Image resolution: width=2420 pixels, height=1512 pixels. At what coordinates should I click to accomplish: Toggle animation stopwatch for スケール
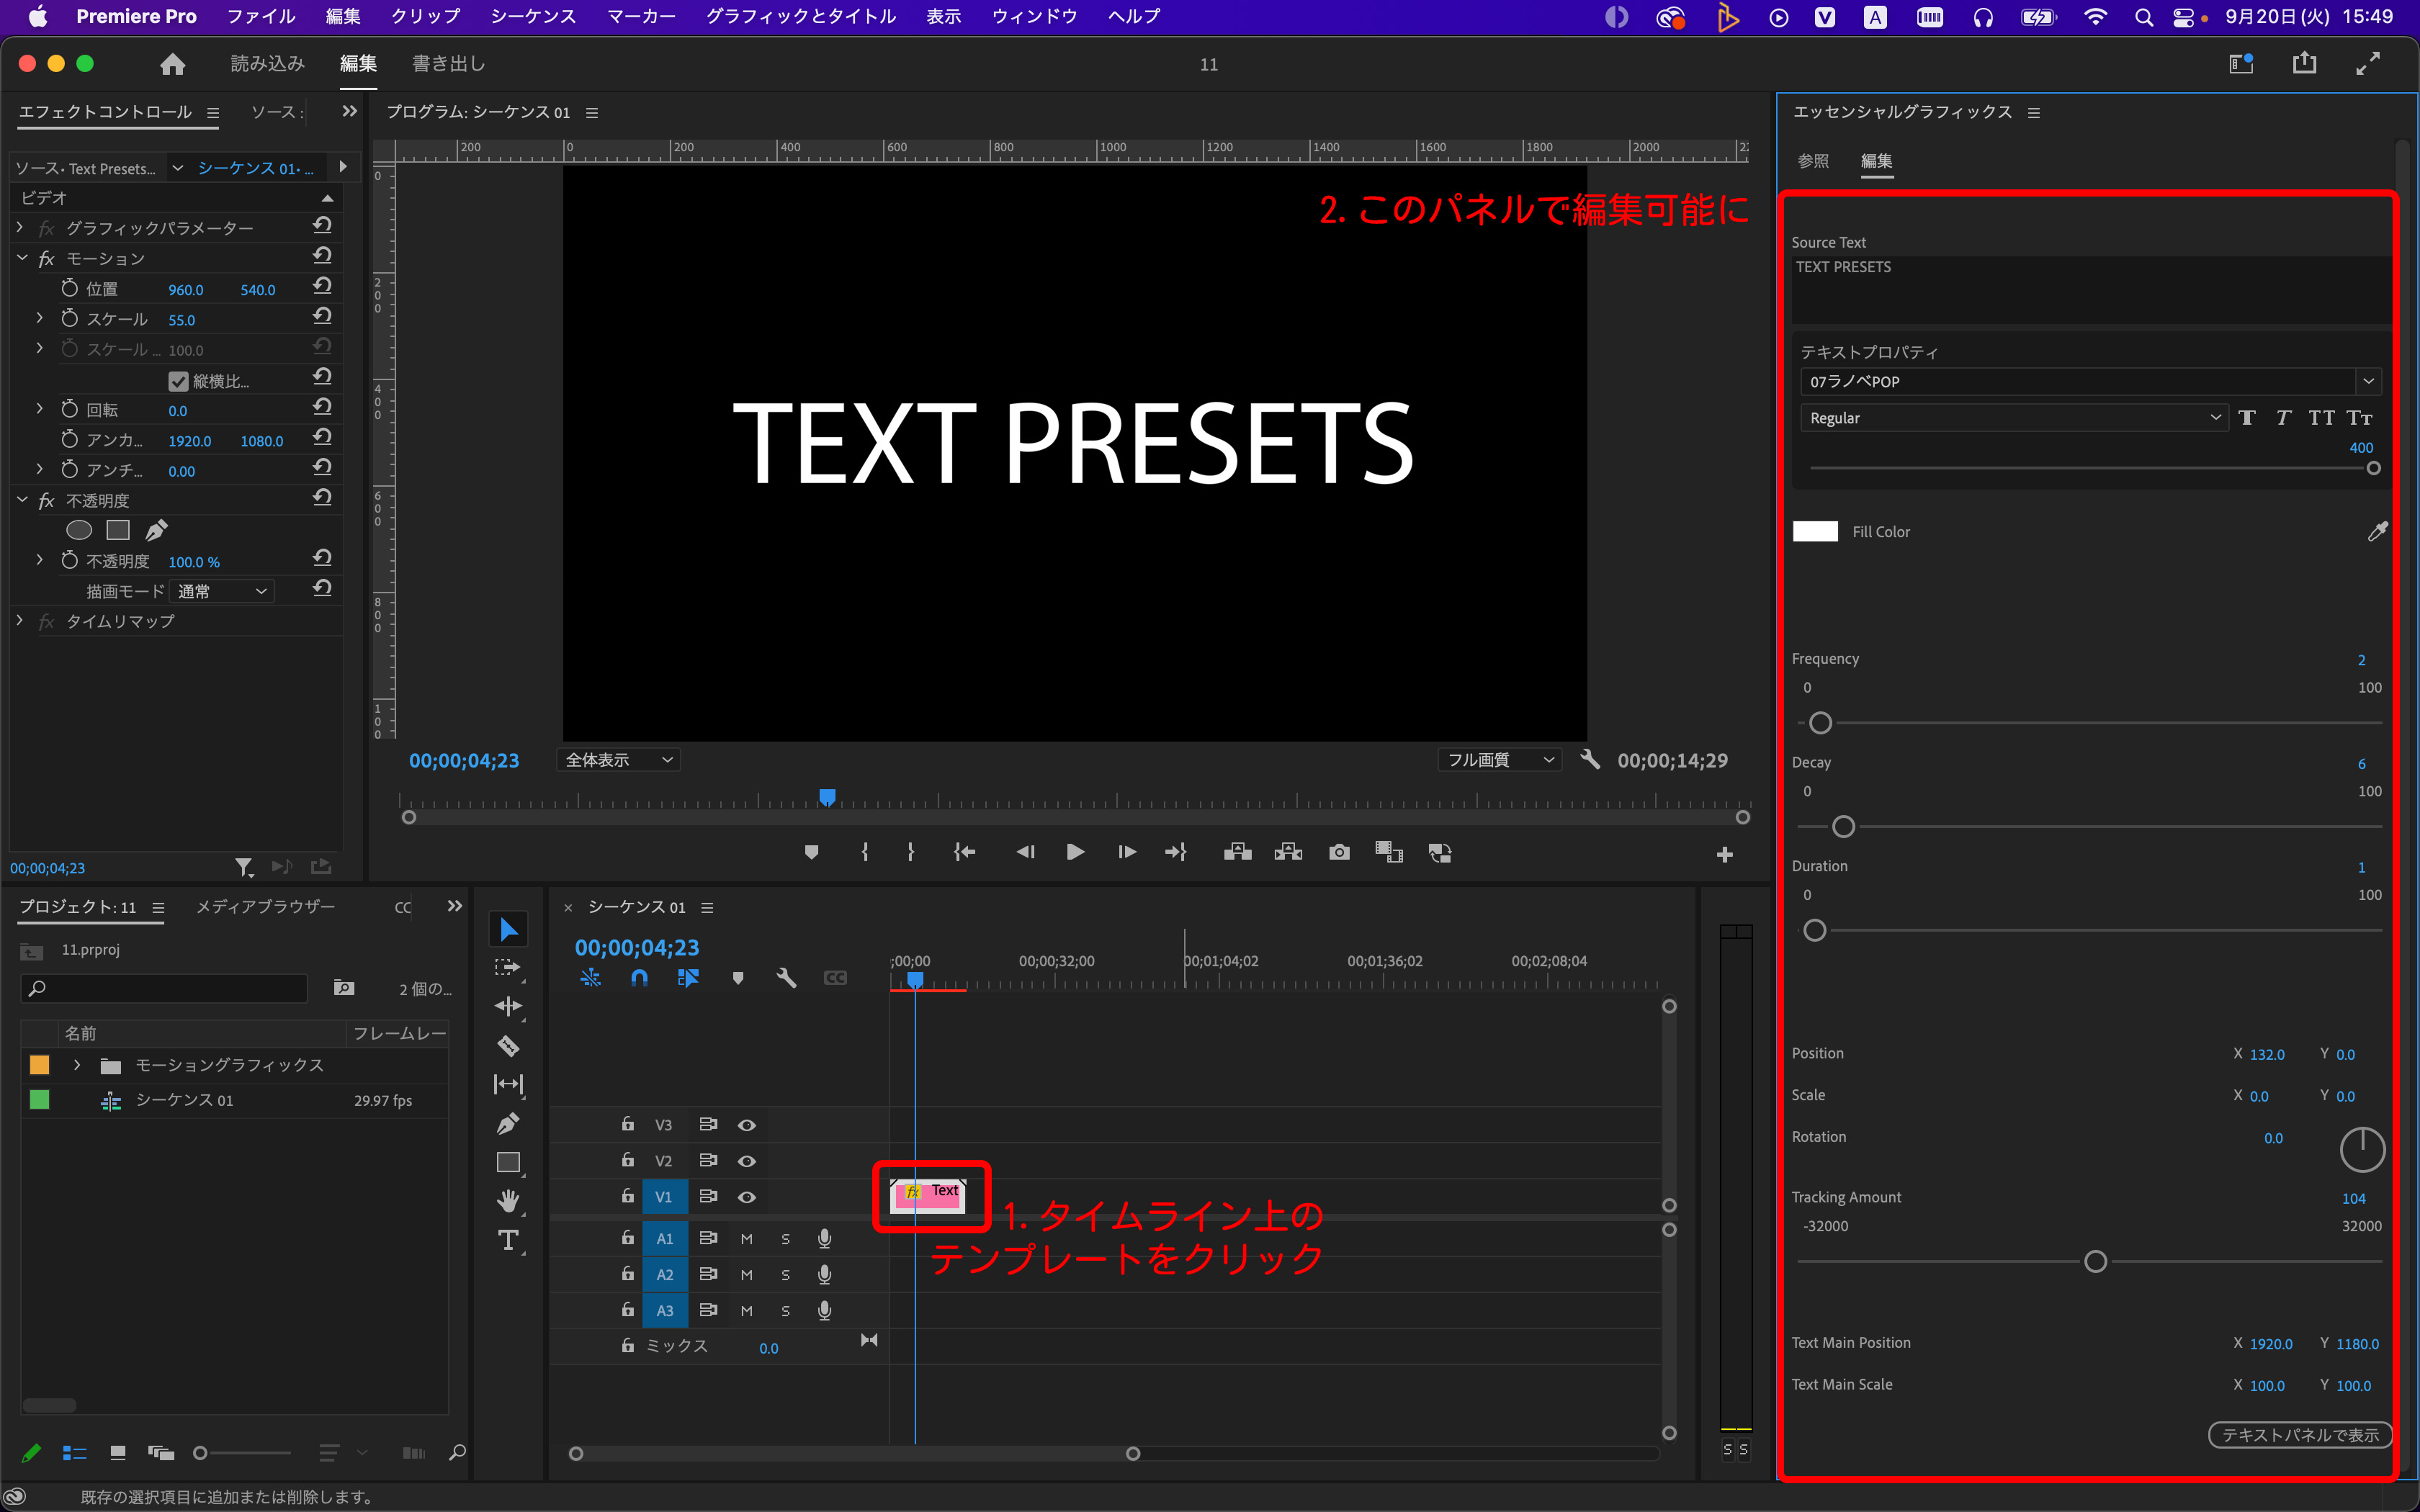(x=69, y=319)
